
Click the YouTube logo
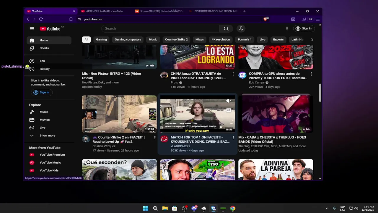pyautogui.click(x=50, y=29)
